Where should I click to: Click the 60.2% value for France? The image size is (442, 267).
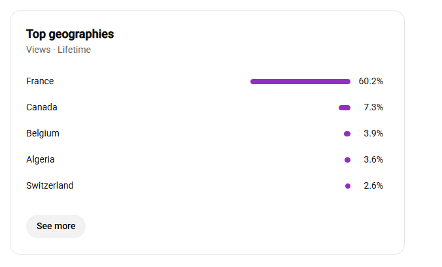[x=371, y=82]
